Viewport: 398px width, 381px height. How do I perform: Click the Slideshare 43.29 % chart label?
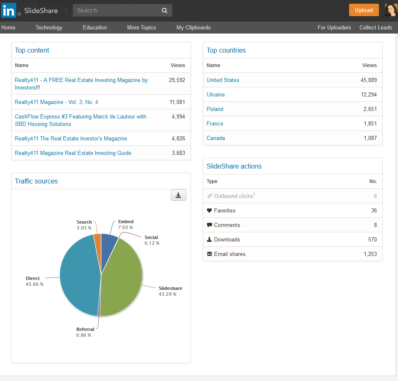click(170, 291)
